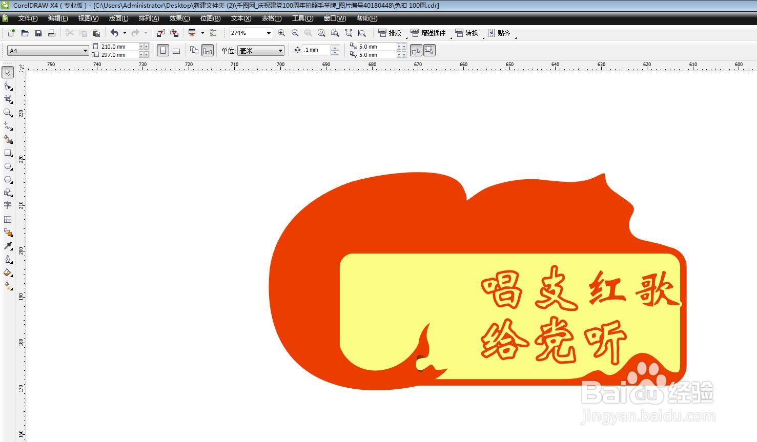757x442 pixels.
Task: Select the Shape tool in toolbox
Action: coord(8,86)
